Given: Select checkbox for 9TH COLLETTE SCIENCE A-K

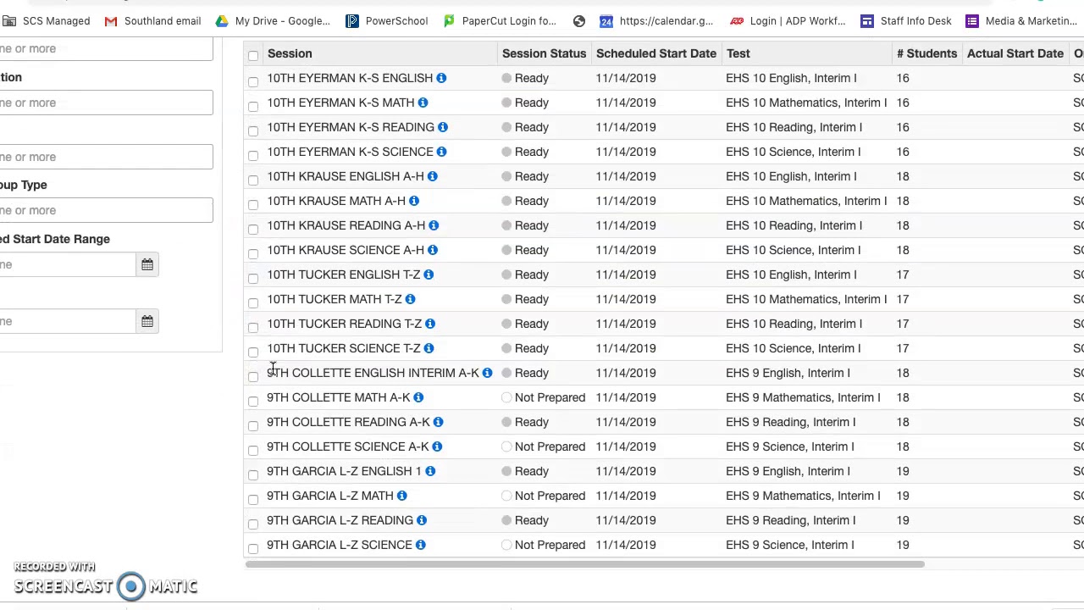Looking at the screenshot, I should pyautogui.click(x=253, y=450).
